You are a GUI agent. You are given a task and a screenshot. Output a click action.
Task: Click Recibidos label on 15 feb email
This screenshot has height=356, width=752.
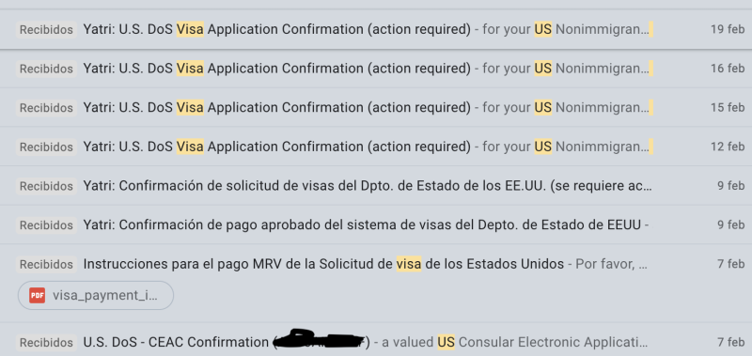(x=46, y=108)
